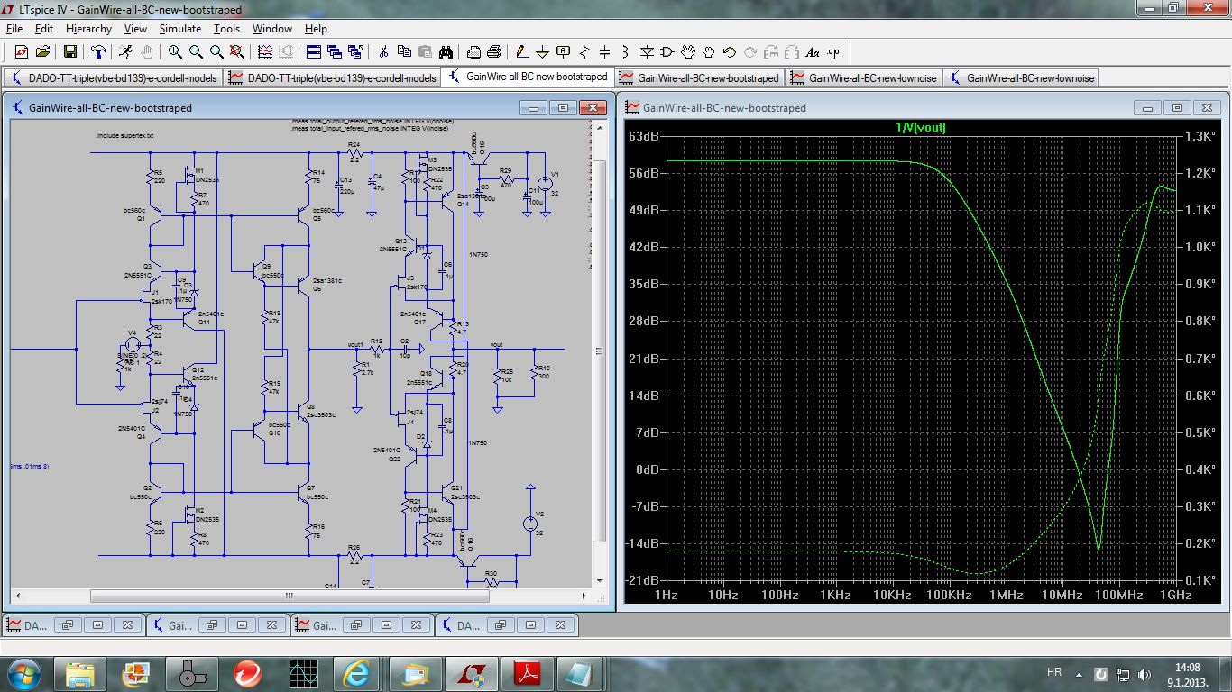The image size is (1232, 692).
Task: Select the Diode tool
Action: click(647, 51)
